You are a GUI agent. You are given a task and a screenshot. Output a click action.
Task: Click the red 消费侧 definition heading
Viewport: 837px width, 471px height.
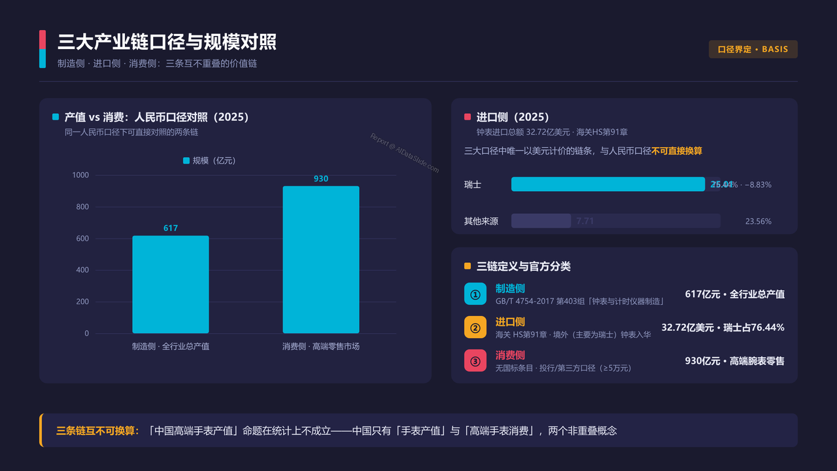tap(510, 355)
